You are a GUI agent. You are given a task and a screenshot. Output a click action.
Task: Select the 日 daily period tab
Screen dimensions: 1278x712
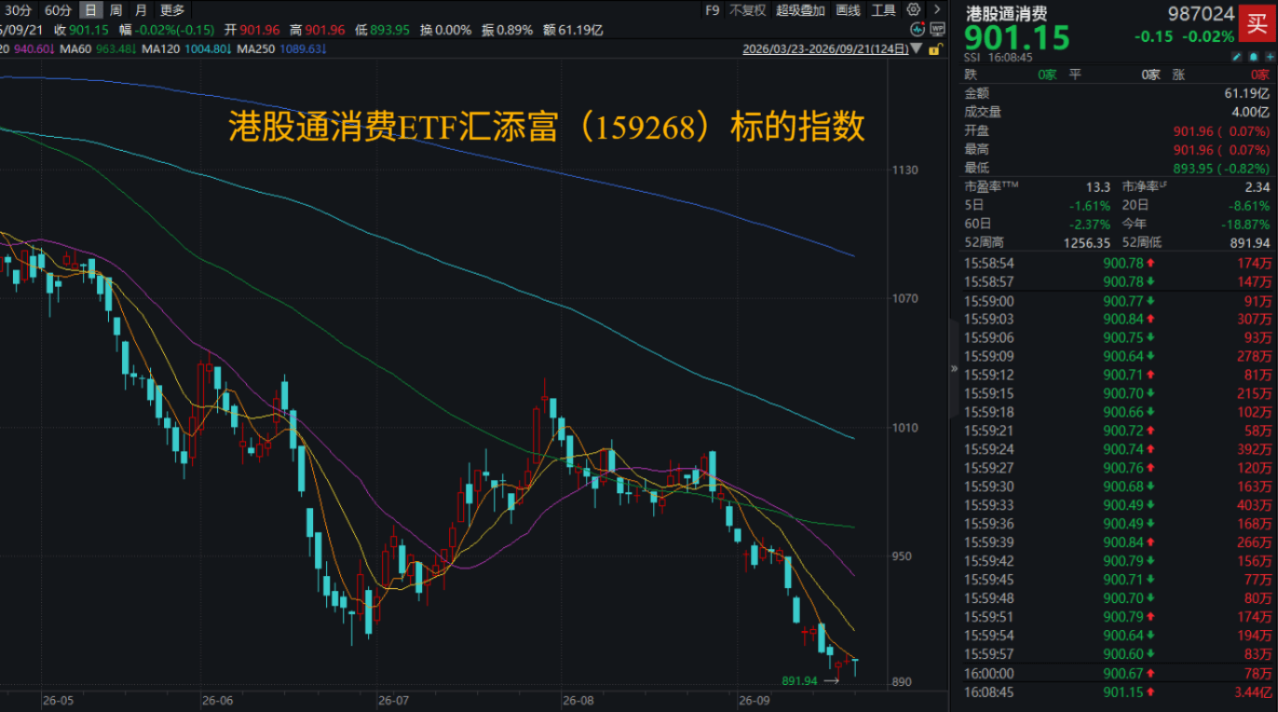click(x=90, y=10)
